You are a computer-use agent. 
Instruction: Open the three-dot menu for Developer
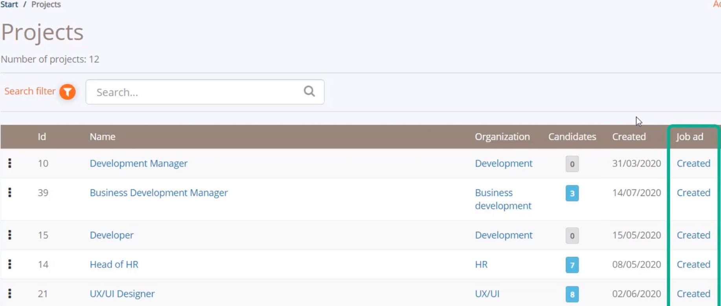click(10, 235)
